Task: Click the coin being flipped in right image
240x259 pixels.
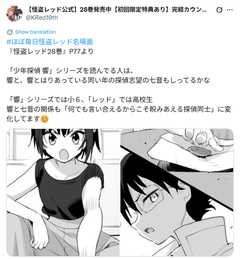Action: point(199,151)
